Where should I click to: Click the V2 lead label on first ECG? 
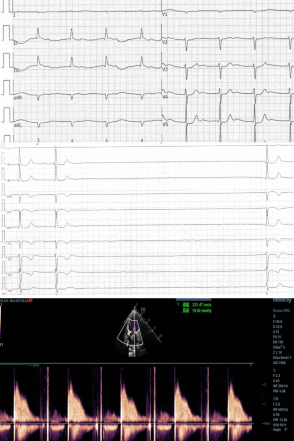tap(165, 42)
